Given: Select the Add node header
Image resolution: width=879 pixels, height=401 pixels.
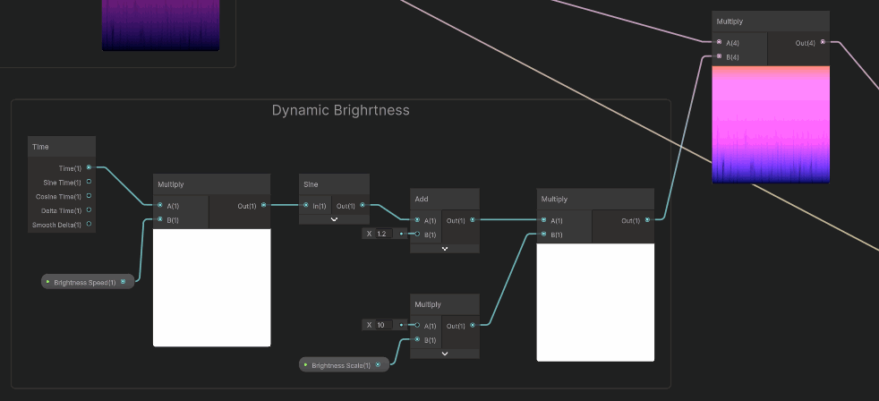Looking at the screenshot, I should pyautogui.click(x=445, y=199).
